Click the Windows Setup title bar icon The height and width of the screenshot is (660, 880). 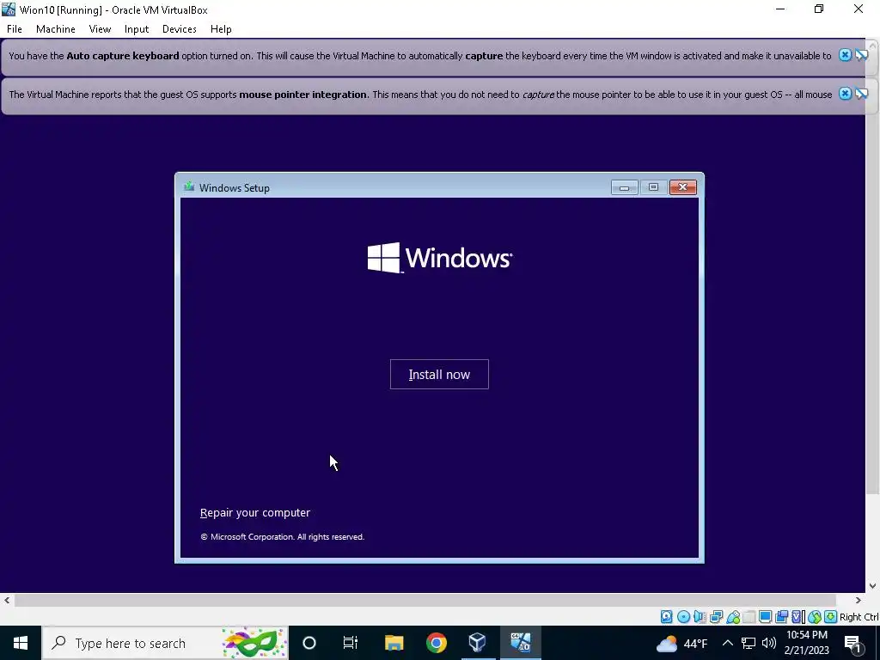click(189, 186)
